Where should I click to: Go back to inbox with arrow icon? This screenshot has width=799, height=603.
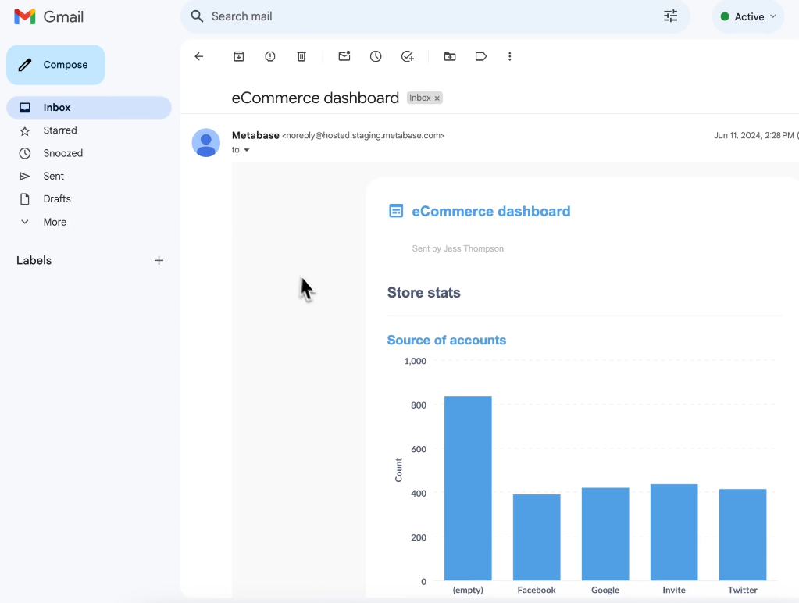[x=198, y=56]
